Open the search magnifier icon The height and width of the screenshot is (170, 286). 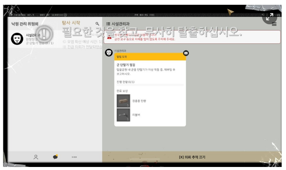[x=97, y=24]
